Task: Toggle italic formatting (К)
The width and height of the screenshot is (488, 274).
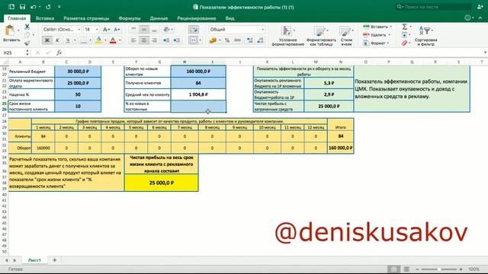Action: pyautogui.click(x=57, y=40)
